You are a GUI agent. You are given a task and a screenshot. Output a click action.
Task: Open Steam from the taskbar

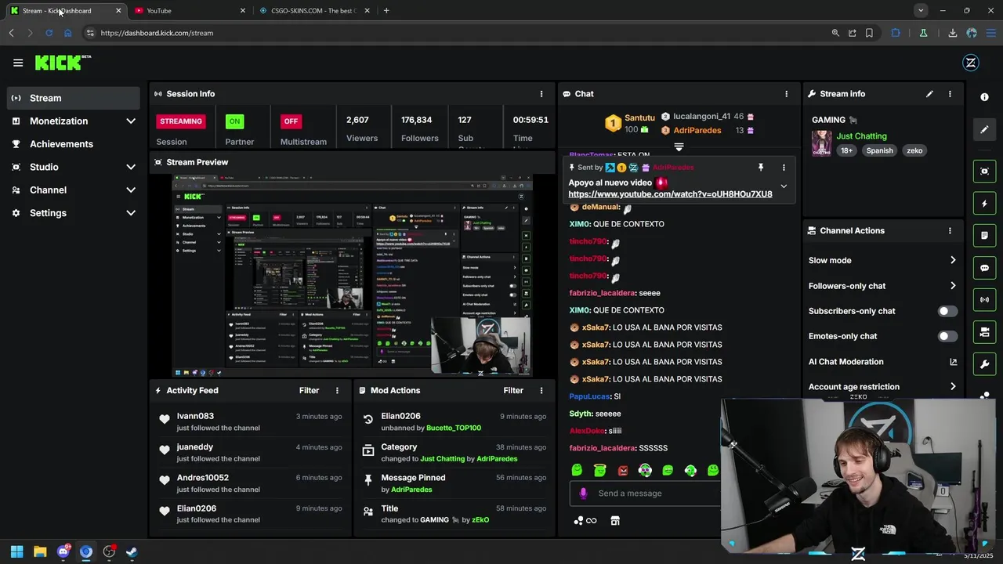132,552
